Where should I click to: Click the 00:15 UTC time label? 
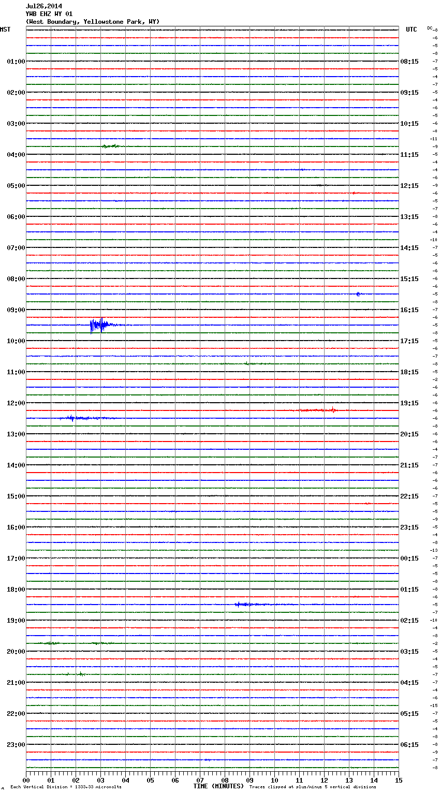point(409,558)
